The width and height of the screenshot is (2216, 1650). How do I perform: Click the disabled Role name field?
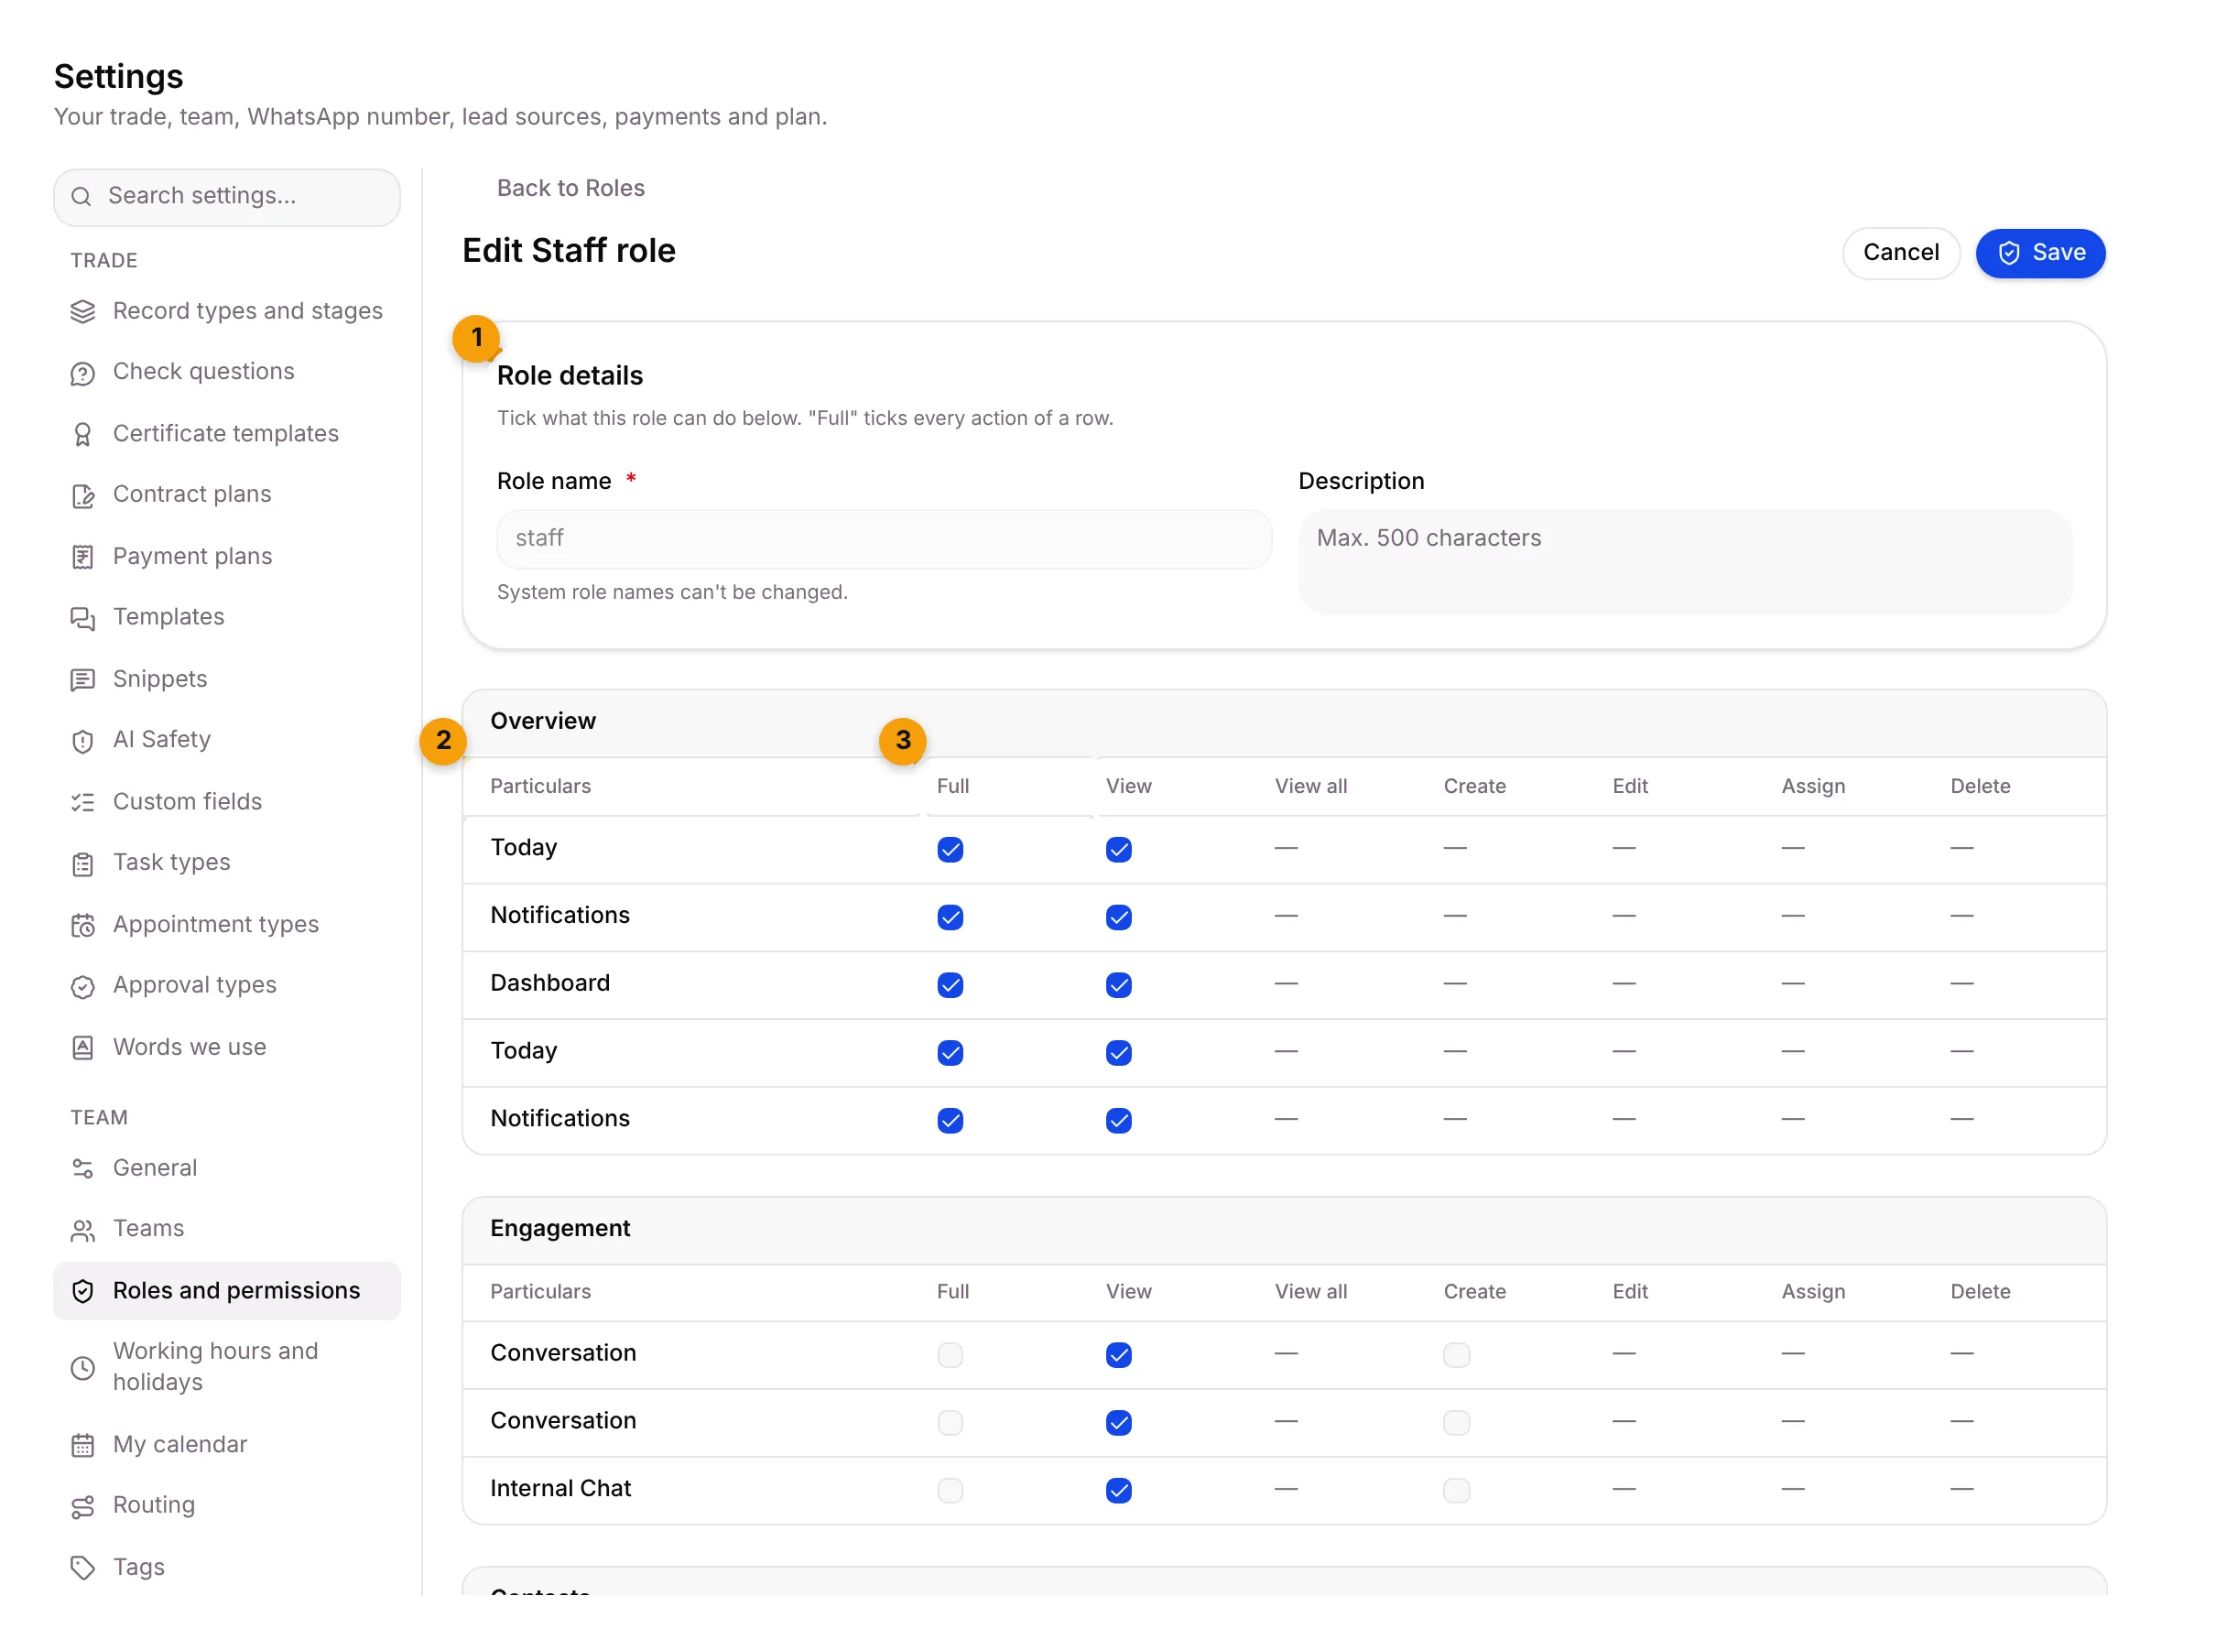[x=884, y=539]
